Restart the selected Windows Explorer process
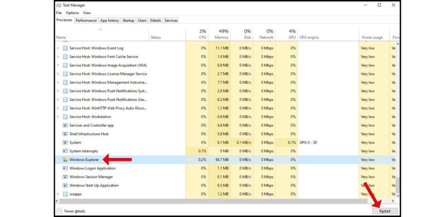Image resolution: width=434 pixels, height=217 pixels. [385, 211]
